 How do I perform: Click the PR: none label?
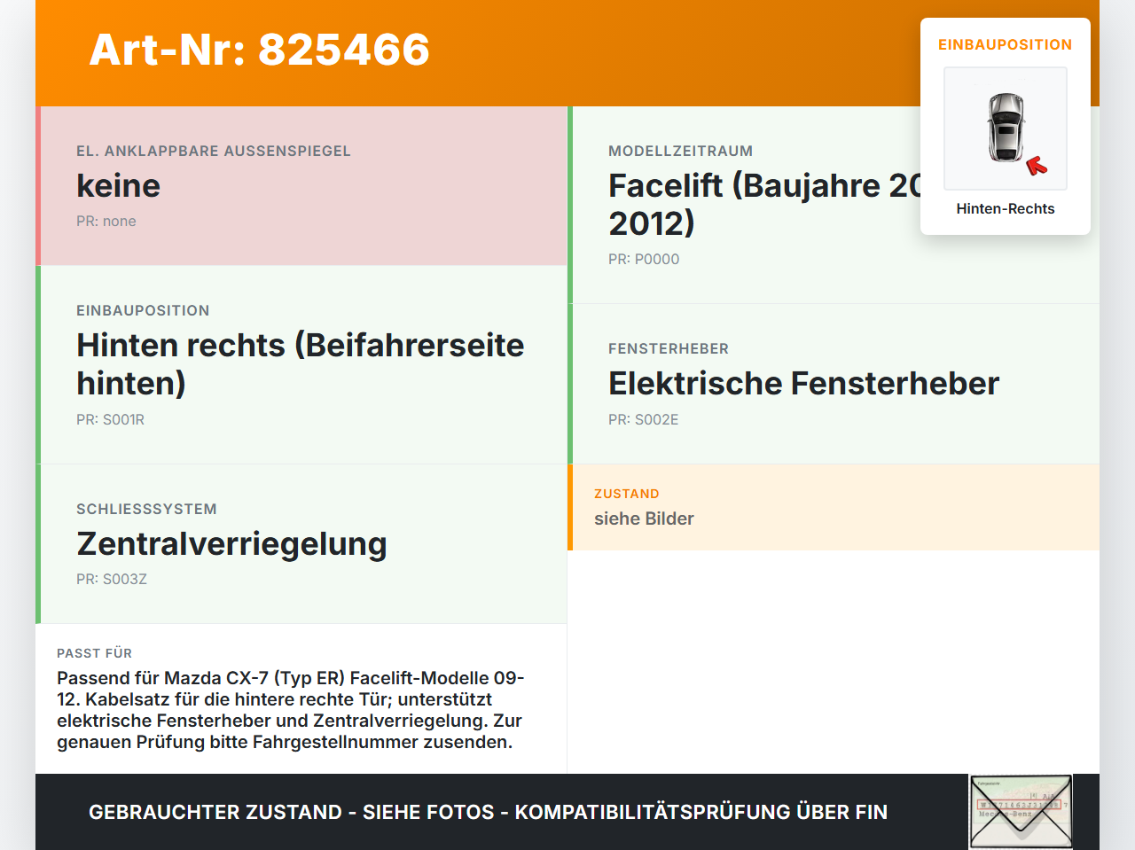(x=106, y=222)
